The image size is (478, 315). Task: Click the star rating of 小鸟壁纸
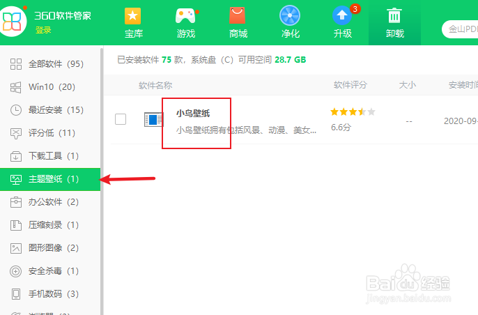point(353,112)
